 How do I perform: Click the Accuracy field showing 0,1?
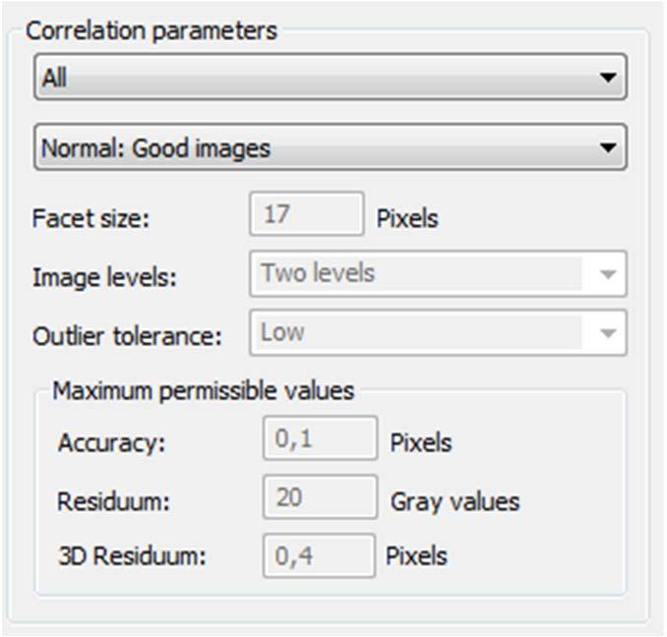(x=321, y=438)
